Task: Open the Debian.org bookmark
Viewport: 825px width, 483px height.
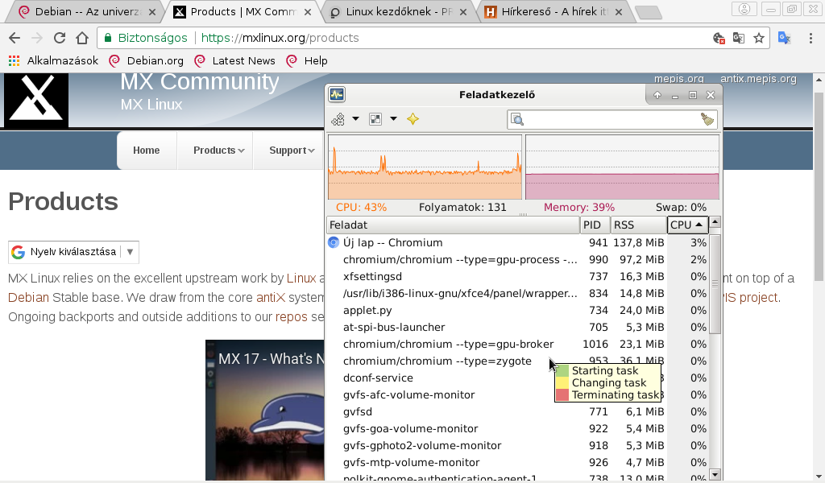Action: click(147, 60)
